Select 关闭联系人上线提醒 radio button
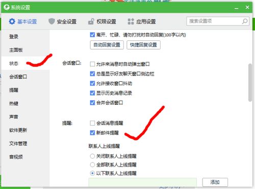 (92, 156)
